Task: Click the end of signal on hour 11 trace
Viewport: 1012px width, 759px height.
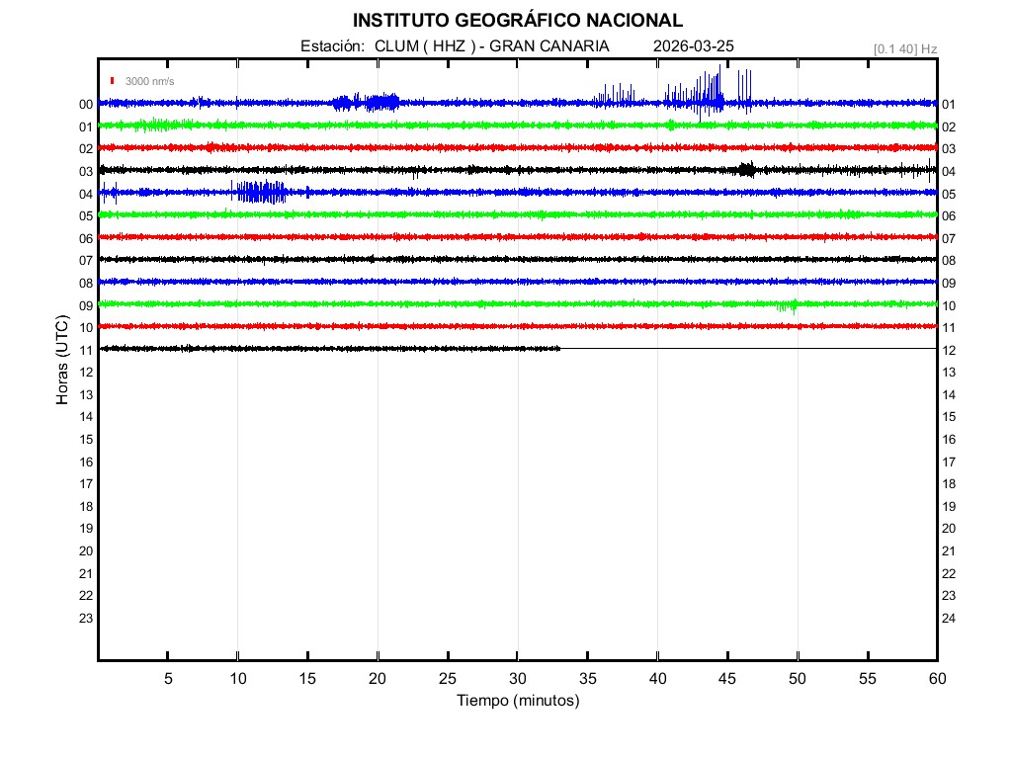Action: (559, 348)
